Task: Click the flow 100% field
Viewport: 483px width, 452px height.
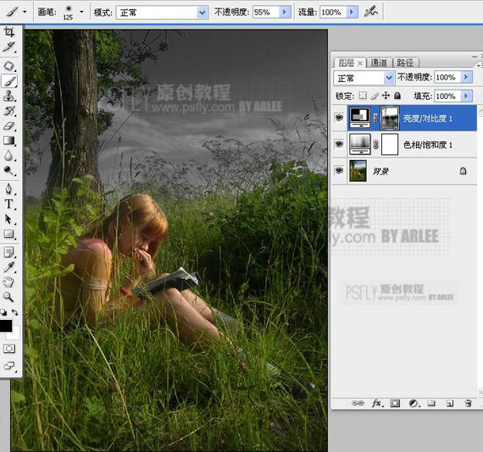Action: pos(333,13)
